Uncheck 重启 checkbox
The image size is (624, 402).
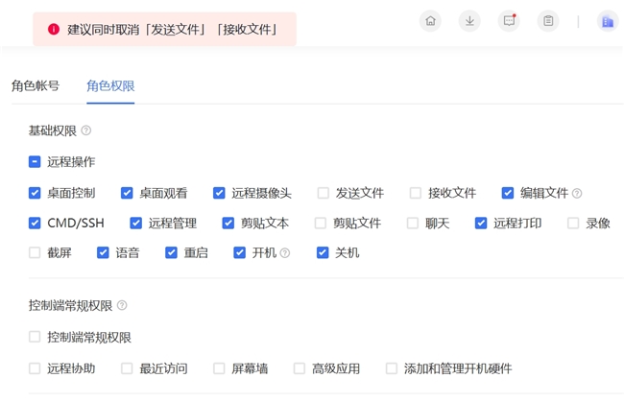[x=171, y=252]
